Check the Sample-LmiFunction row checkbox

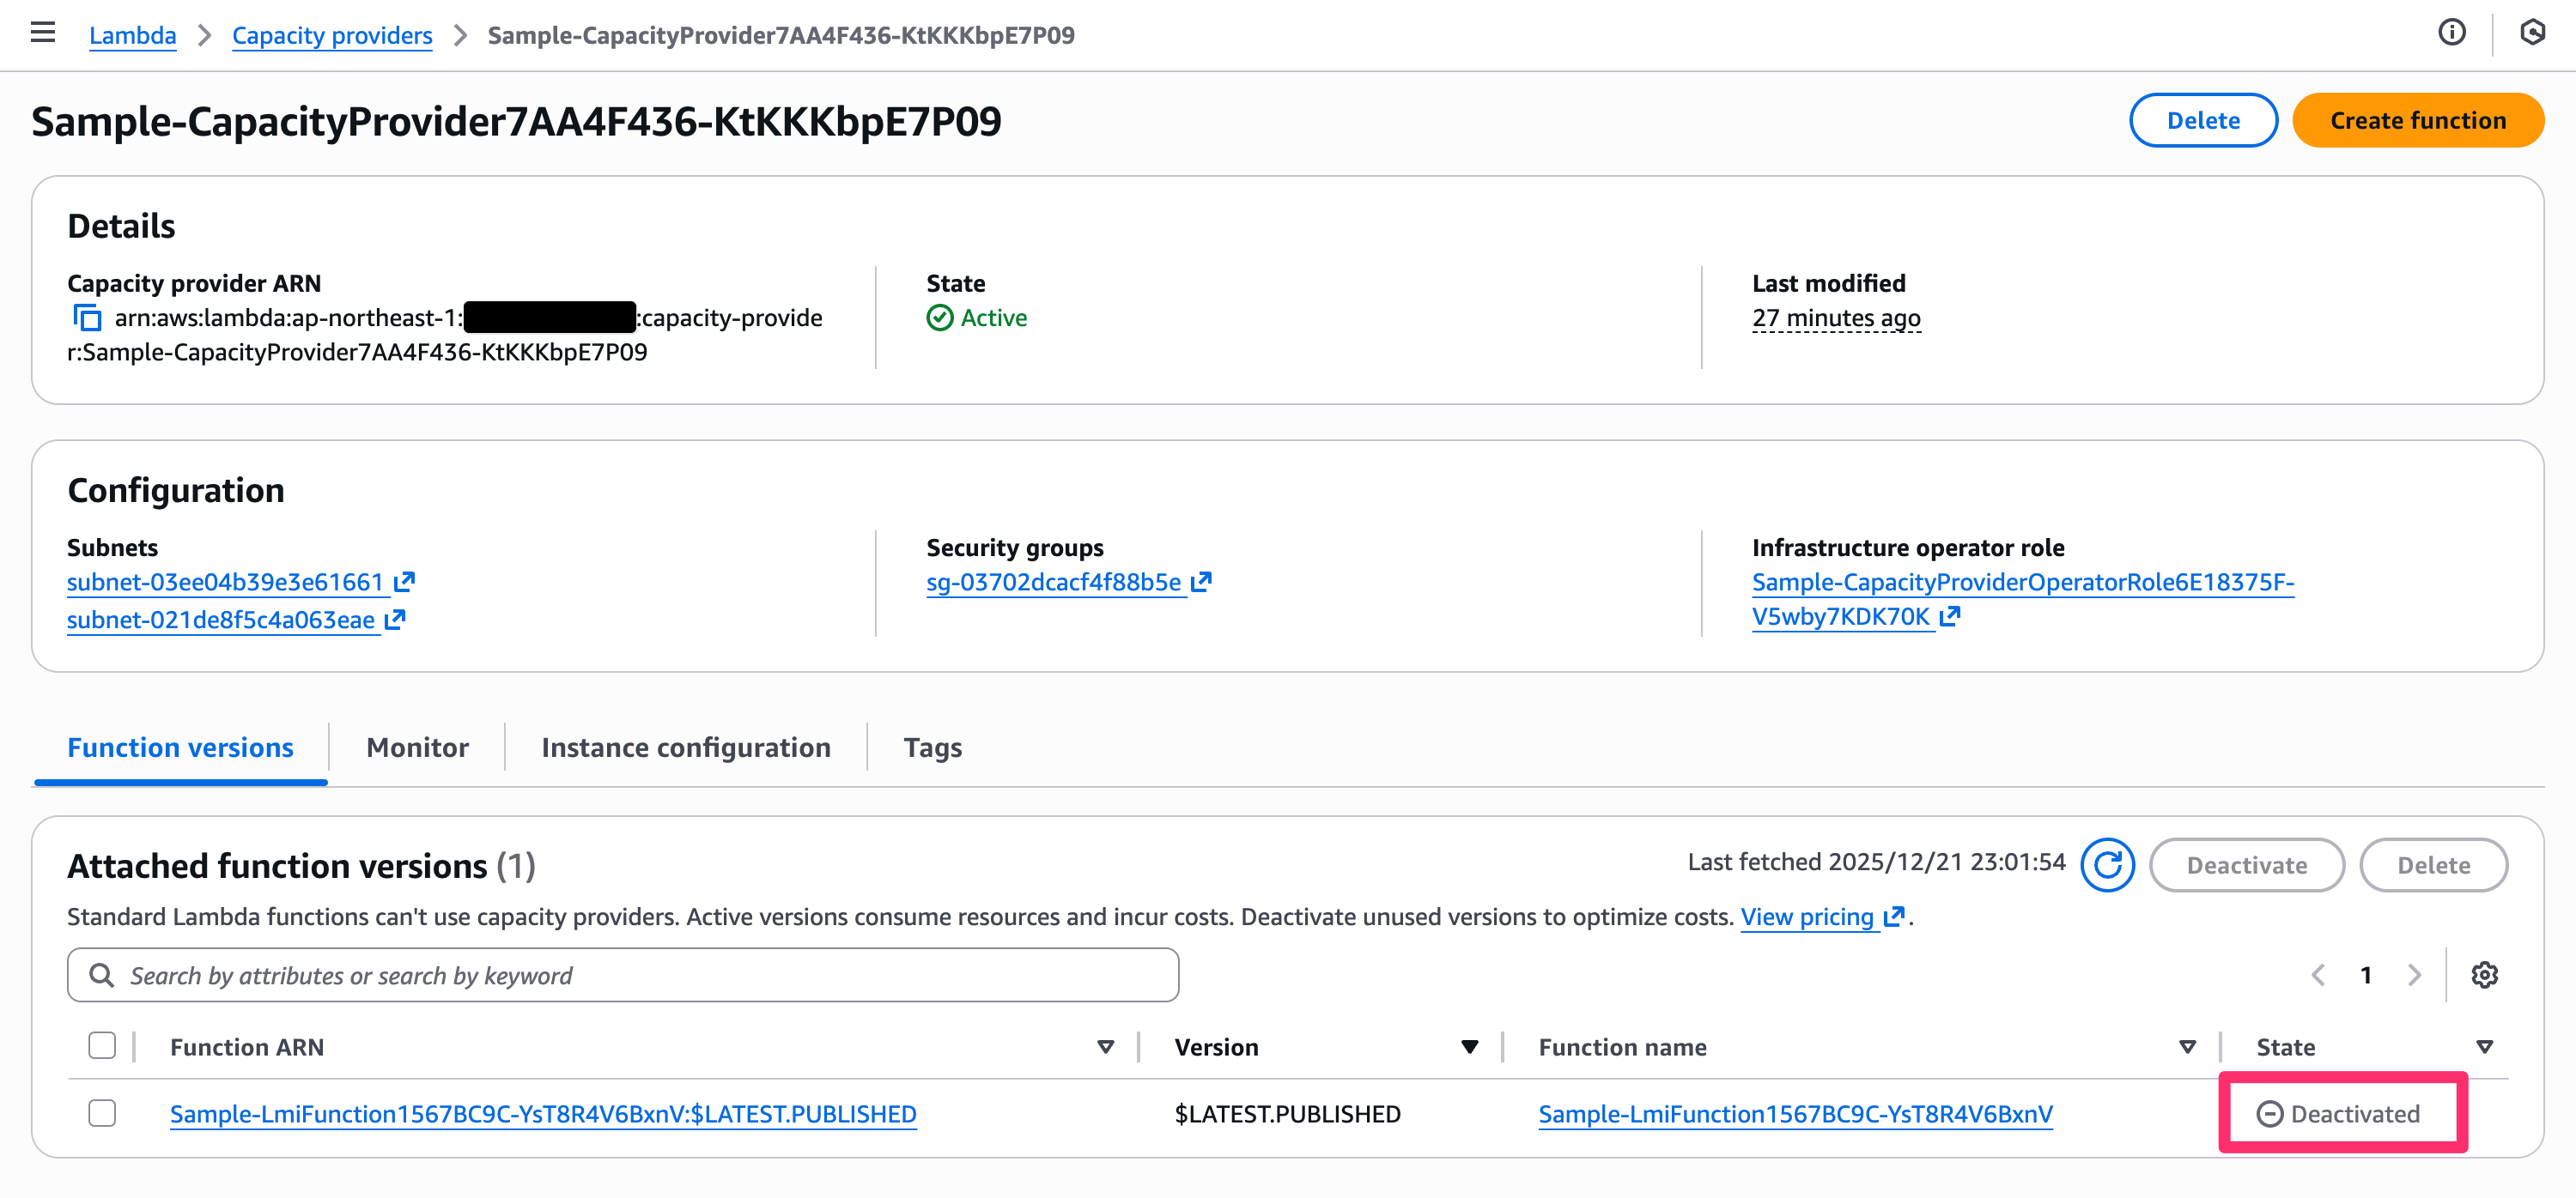click(102, 1113)
